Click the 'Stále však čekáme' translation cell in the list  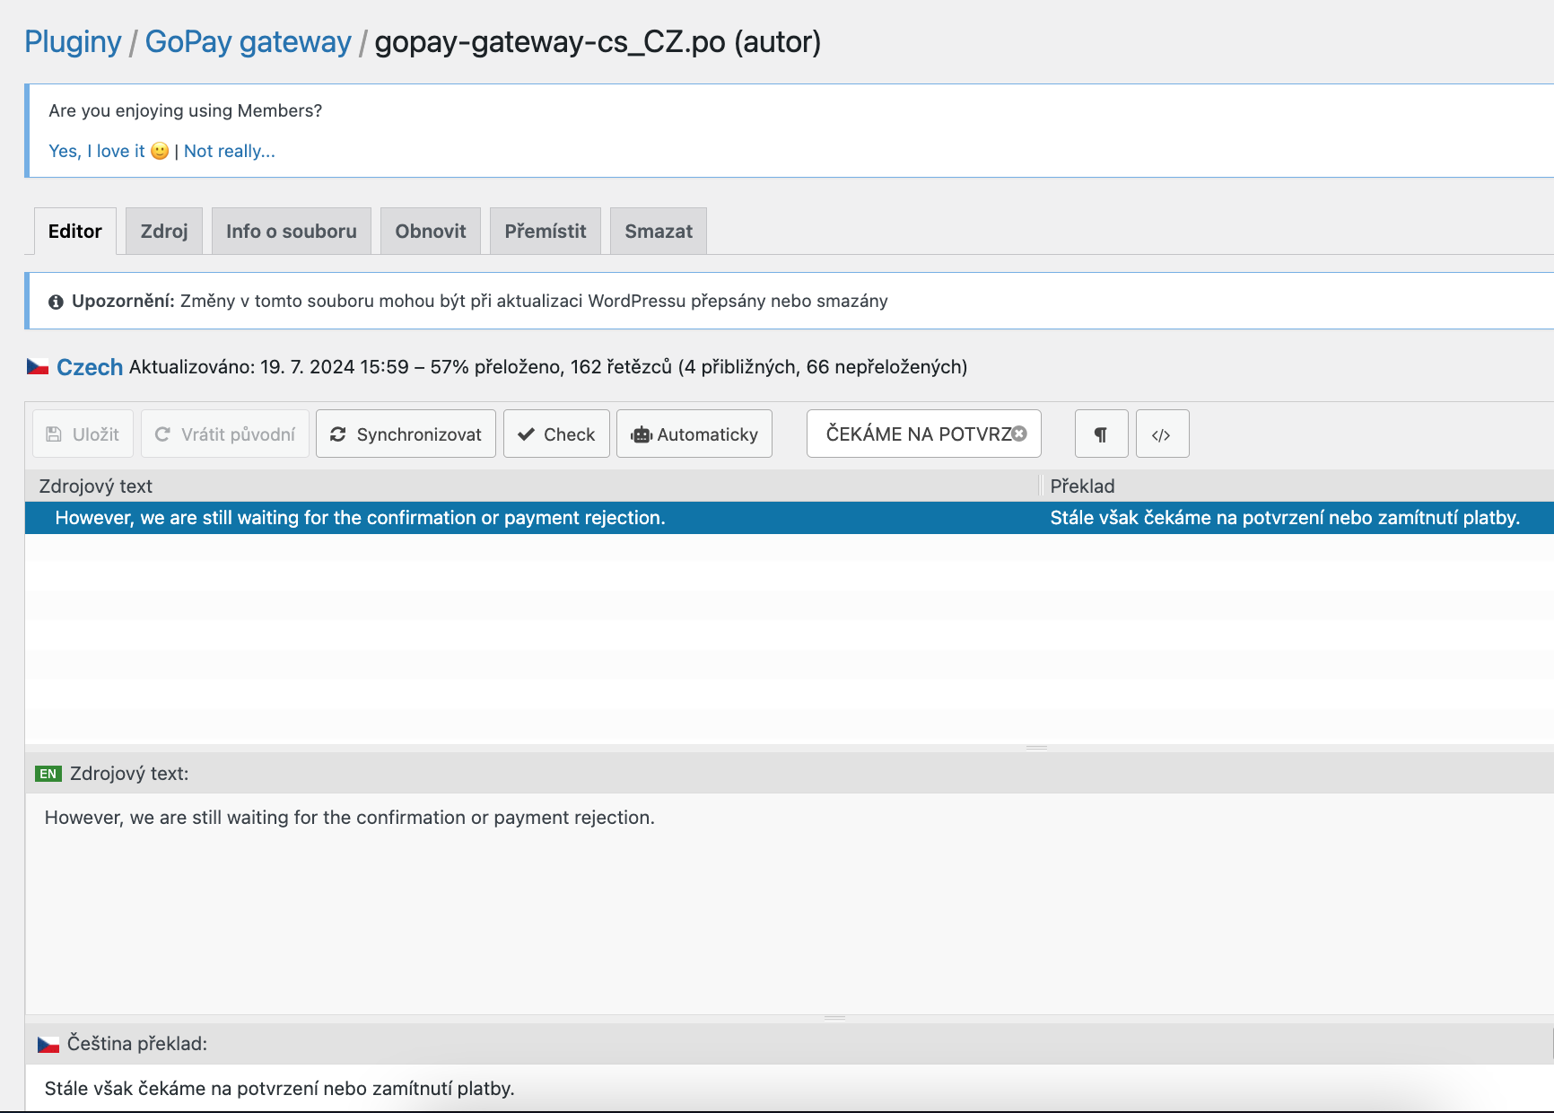click(x=1285, y=518)
